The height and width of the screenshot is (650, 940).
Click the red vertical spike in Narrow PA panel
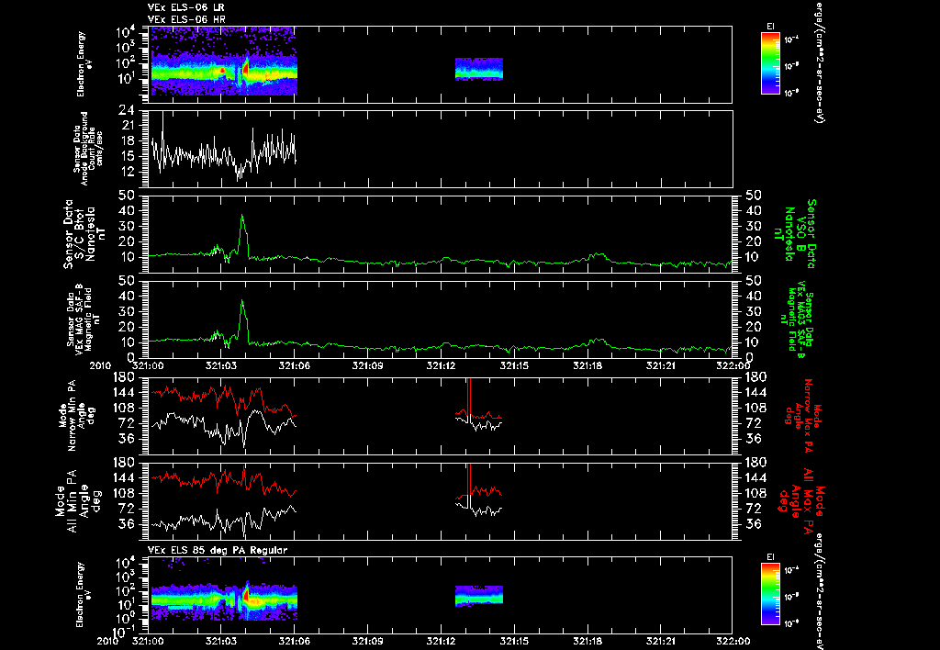[x=469, y=398]
